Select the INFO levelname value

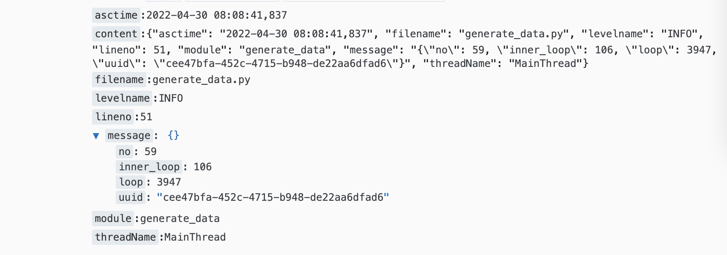171,98
